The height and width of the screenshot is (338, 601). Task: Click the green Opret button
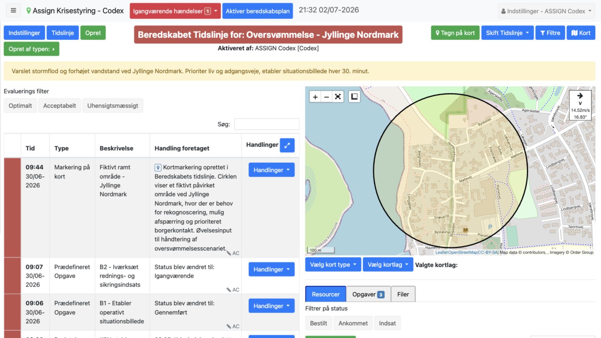[93, 33]
